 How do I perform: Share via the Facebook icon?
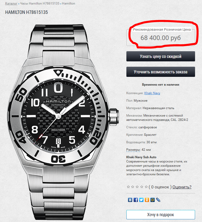[x=136, y=200]
